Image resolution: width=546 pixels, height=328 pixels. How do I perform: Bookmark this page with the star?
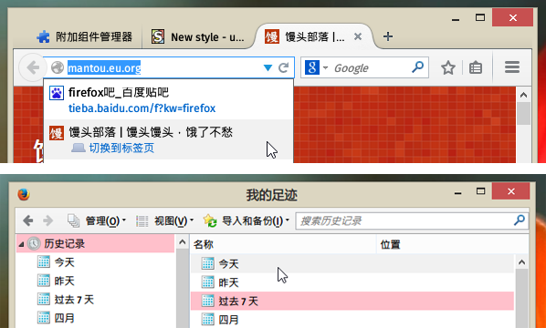click(x=448, y=67)
